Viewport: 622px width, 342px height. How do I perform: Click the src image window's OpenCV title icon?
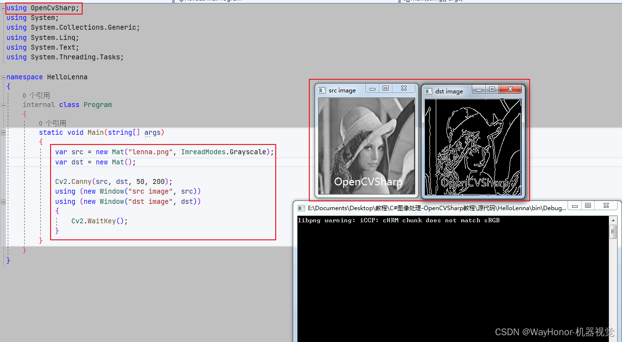tap(321, 90)
